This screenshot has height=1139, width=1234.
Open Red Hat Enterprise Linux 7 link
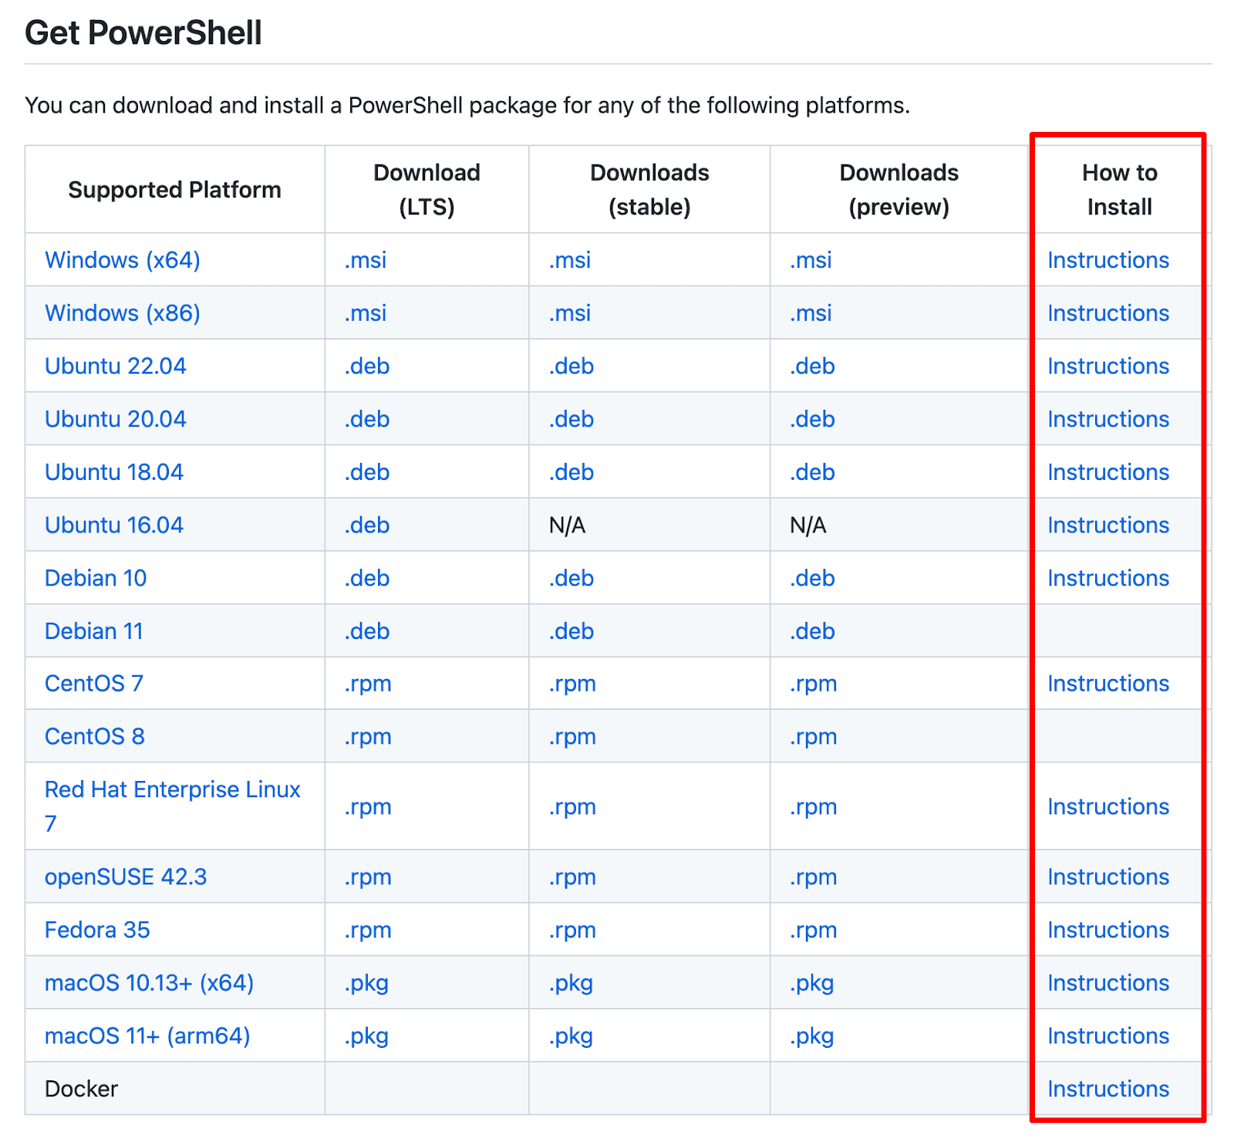(x=172, y=790)
